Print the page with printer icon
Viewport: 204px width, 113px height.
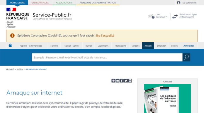click(x=113, y=81)
